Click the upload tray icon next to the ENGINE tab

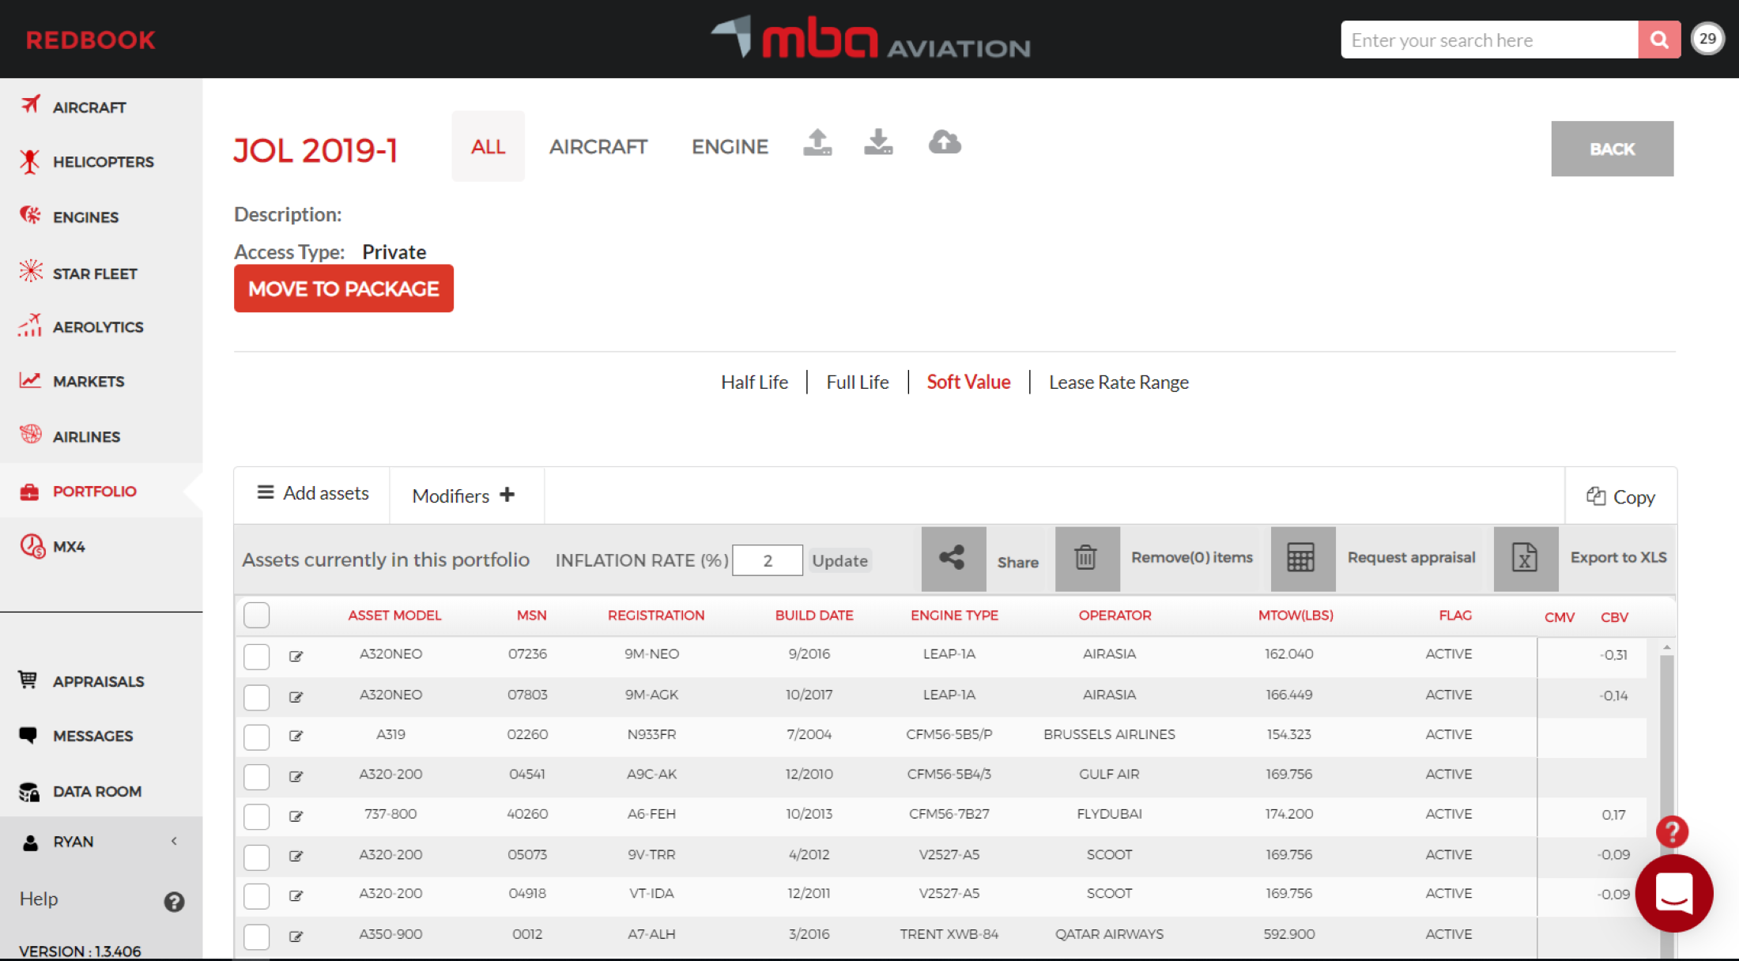tap(817, 143)
